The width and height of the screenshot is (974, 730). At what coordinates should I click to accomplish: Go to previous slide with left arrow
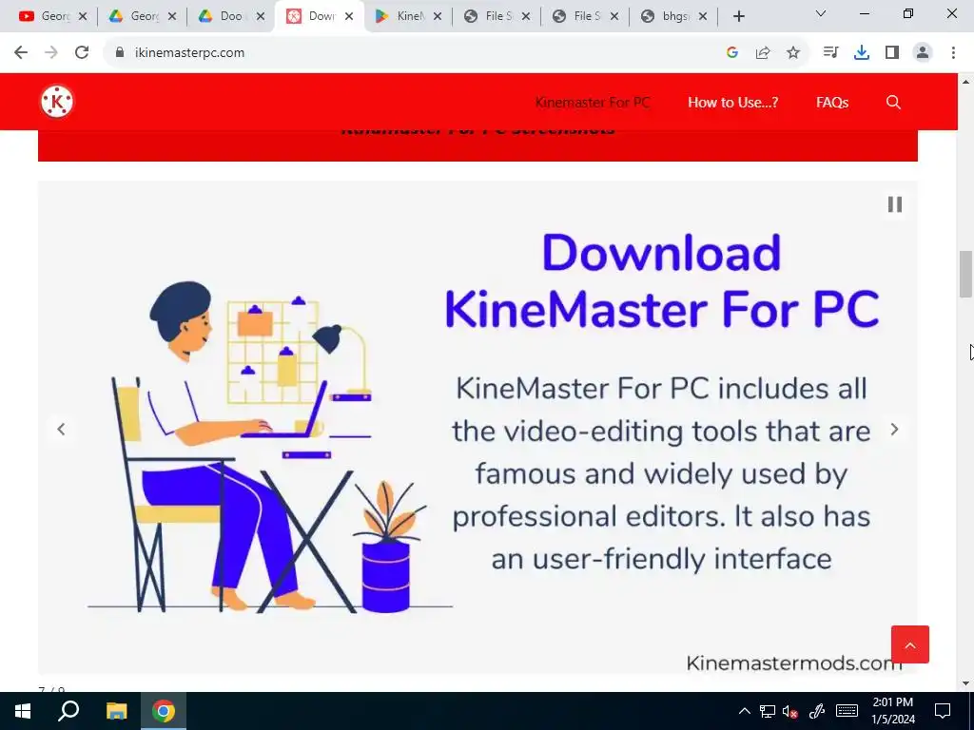(x=61, y=429)
